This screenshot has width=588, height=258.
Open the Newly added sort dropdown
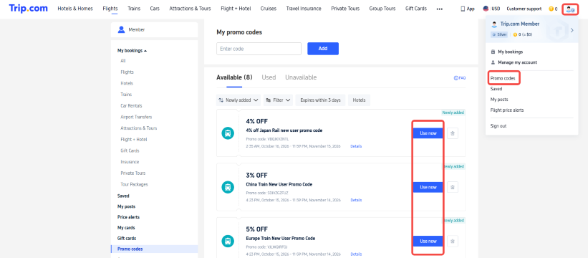(238, 100)
